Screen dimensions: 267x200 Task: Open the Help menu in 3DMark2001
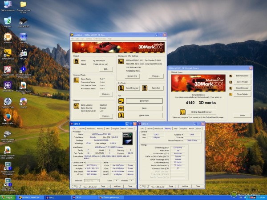point(109,39)
